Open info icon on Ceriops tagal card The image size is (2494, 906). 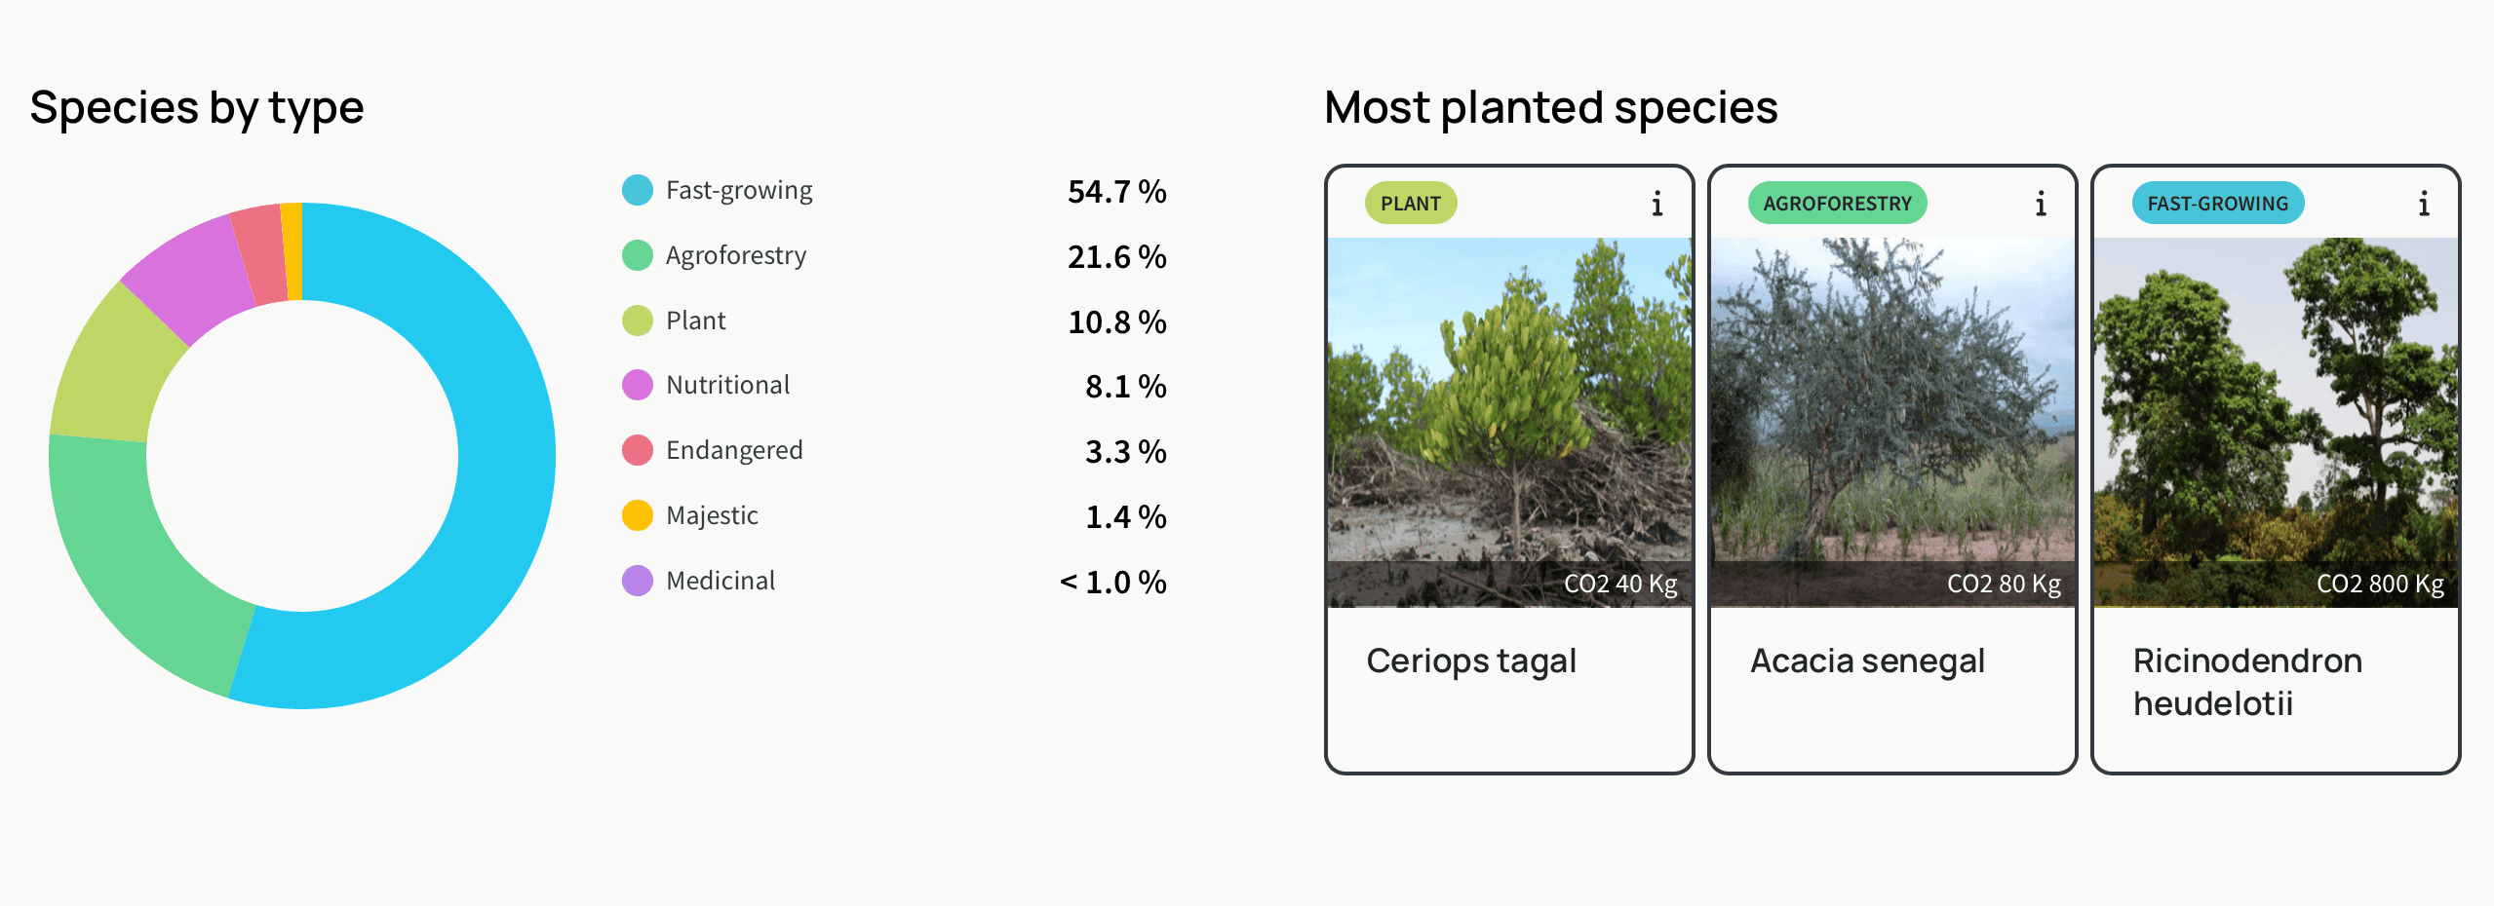point(1656,204)
